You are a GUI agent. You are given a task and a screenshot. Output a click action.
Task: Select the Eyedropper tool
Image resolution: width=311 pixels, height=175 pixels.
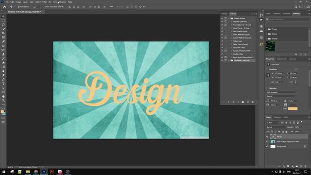[3, 41]
